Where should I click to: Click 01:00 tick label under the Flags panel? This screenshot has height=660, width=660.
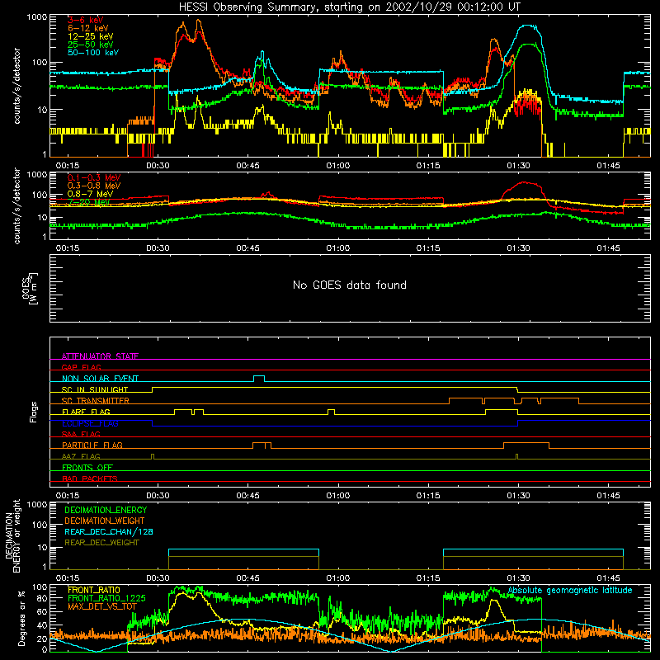pos(338,496)
